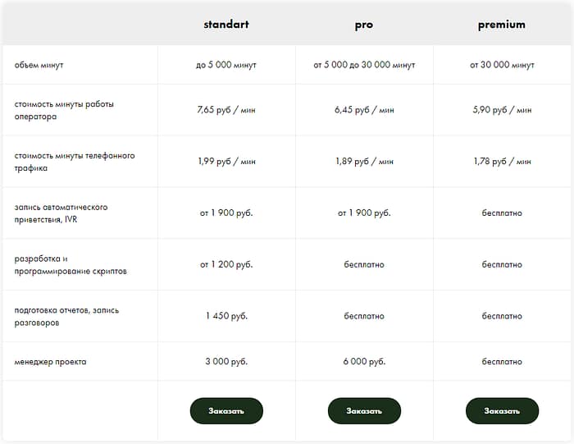Select the '5,90 руб / мин' price
Viewport: 574px width, 444px height.
(x=502, y=110)
